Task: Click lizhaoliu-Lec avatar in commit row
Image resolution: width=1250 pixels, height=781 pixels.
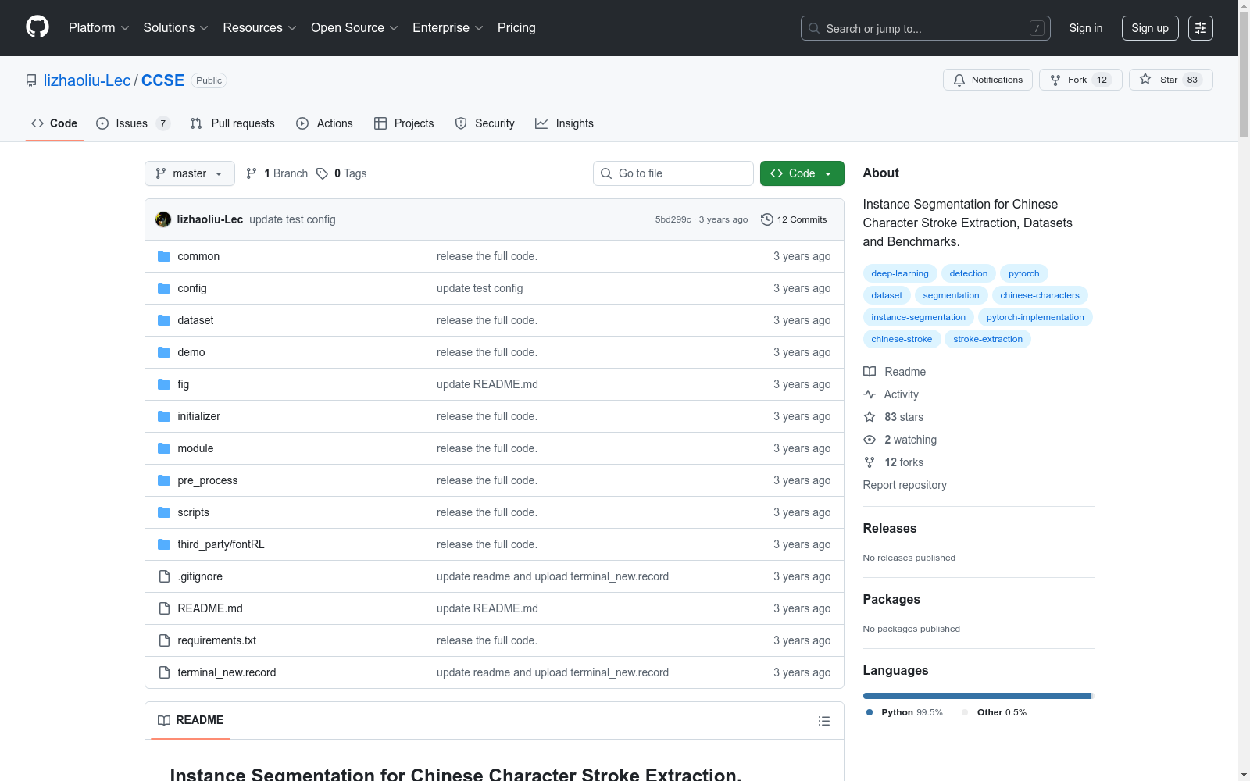Action: tap(163, 219)
